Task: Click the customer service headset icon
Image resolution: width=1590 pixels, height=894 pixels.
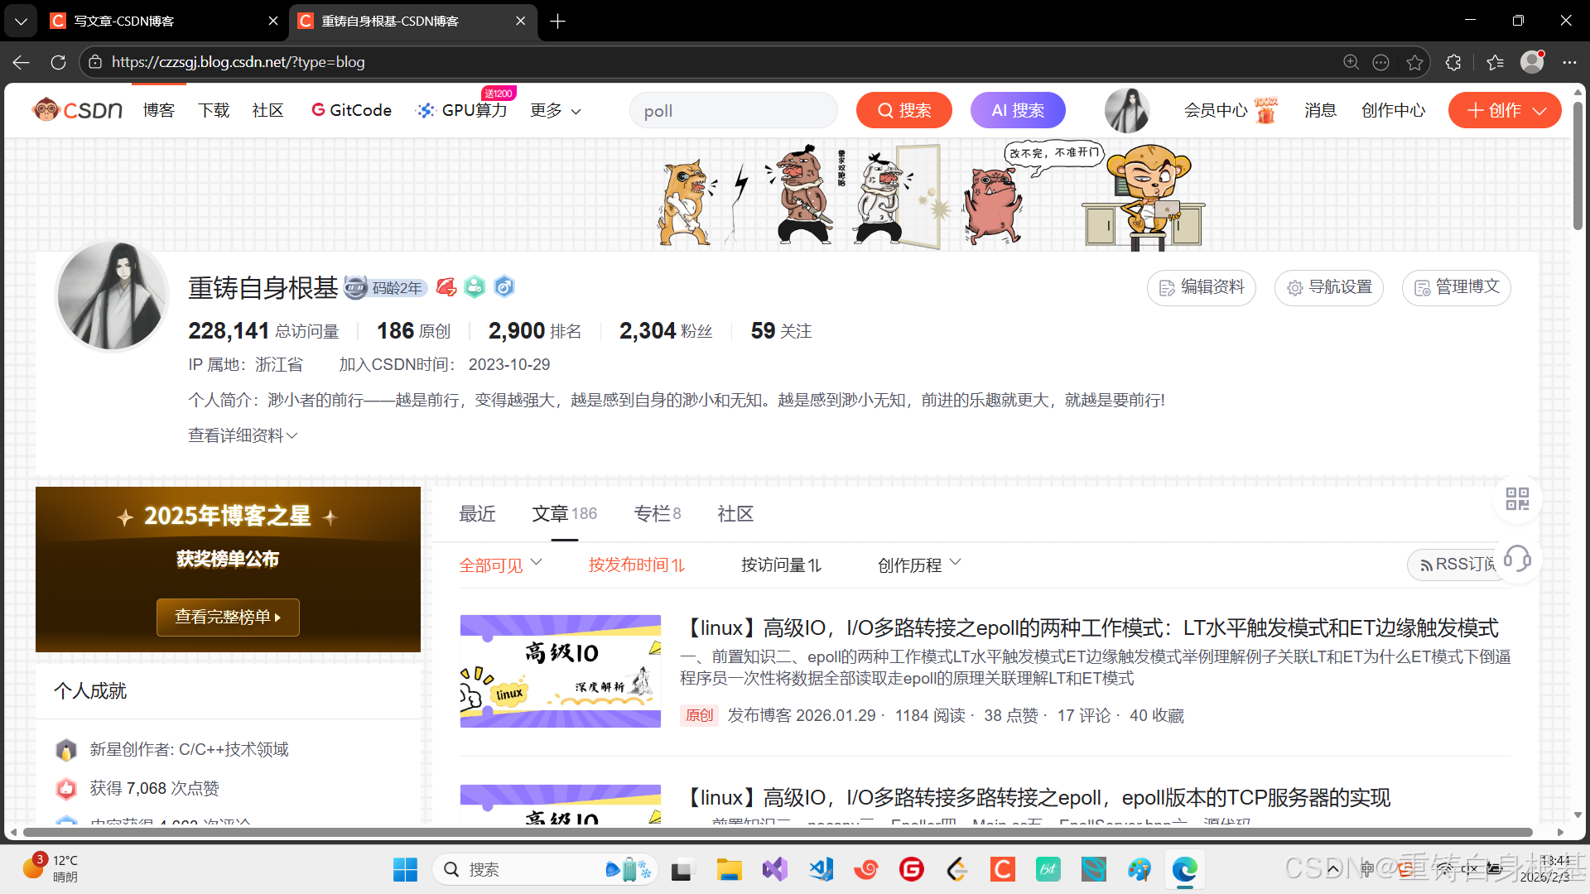Action: click(1518, 560)
